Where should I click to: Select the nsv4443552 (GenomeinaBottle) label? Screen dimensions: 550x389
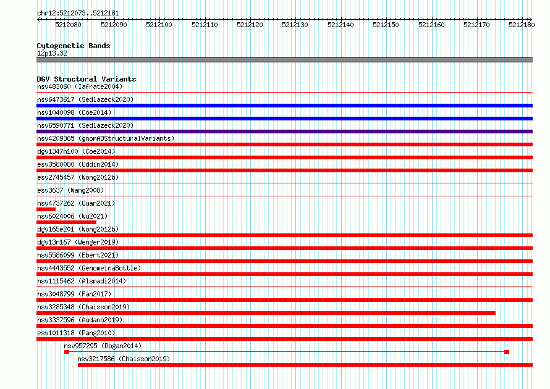click(89, 268)
